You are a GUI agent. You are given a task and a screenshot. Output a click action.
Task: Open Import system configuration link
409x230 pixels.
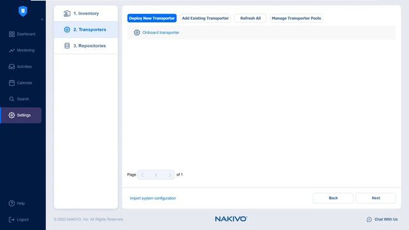click(153, 198)
